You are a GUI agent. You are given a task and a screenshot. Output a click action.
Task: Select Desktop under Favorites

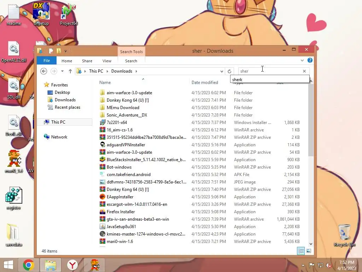(62, 92)
